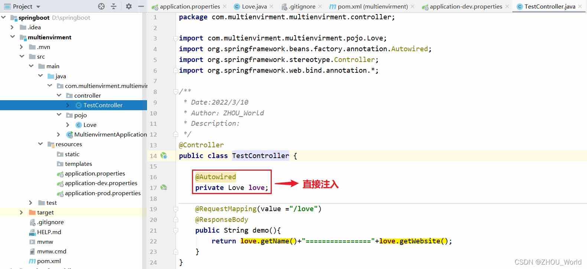Collapse the resources folder
The image size is (587, 269).
coord(40,144)
